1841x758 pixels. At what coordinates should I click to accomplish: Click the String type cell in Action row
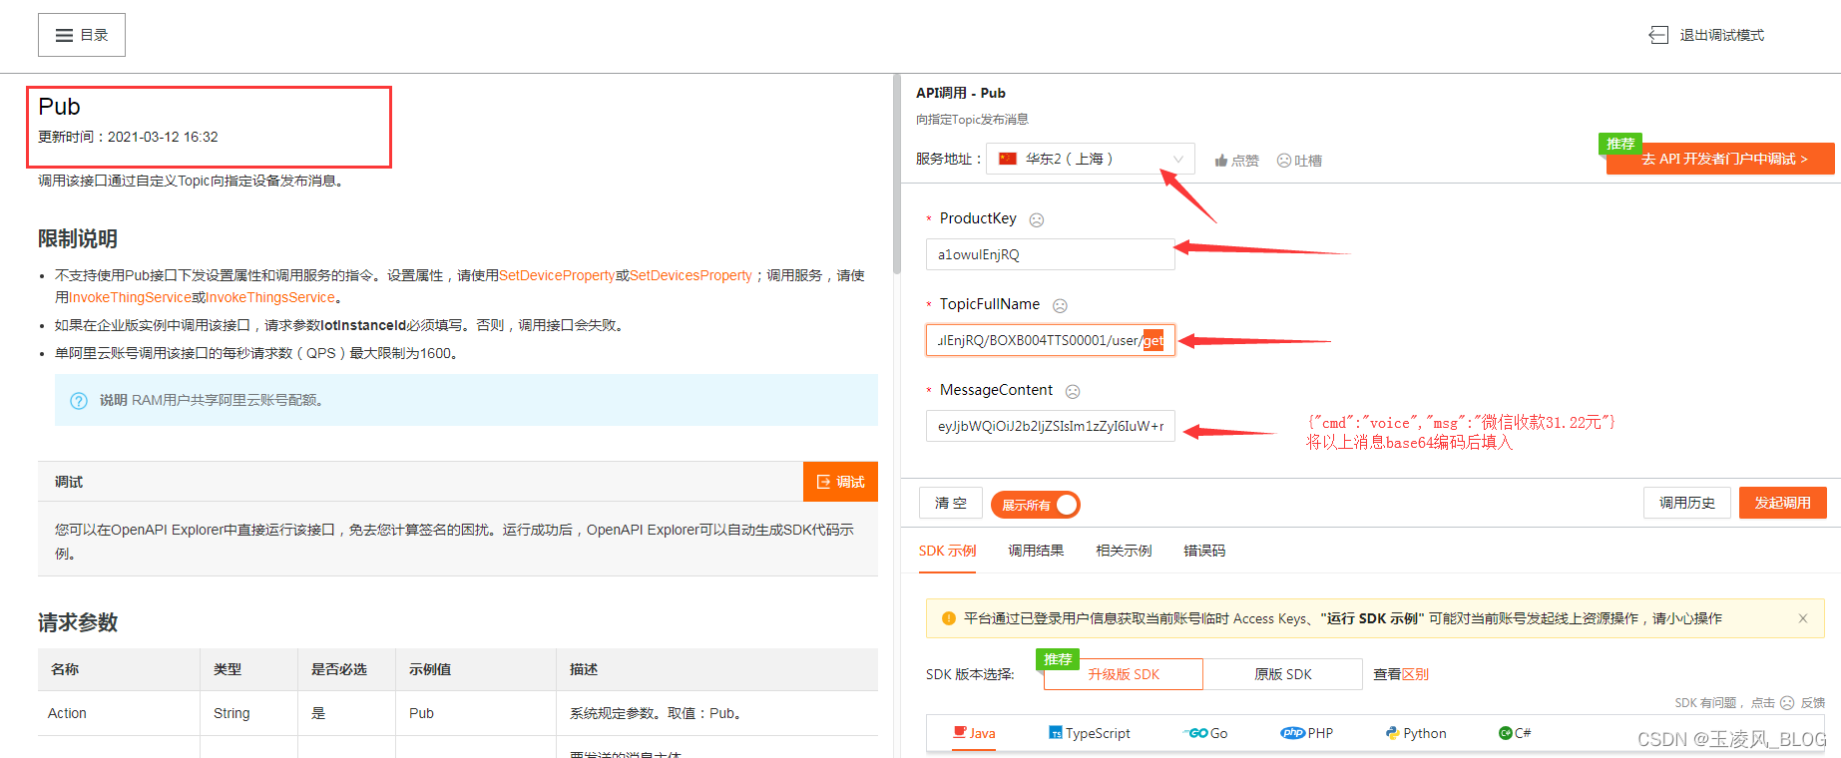coord(248,713)
